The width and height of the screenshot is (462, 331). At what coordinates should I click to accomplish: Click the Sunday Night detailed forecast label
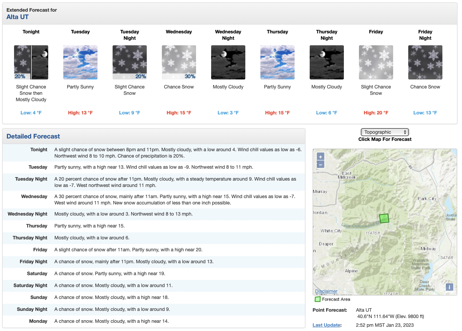pyautogui.click(x=32, y=309)
